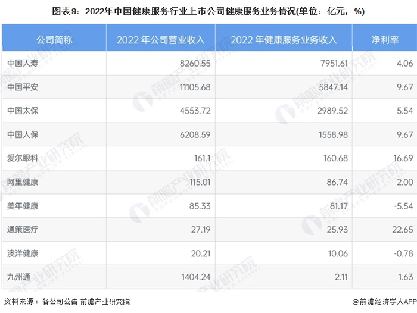Click net margin value 1.63
The image size is (417, 313).
pyautogui.click(x=406, y=277)
